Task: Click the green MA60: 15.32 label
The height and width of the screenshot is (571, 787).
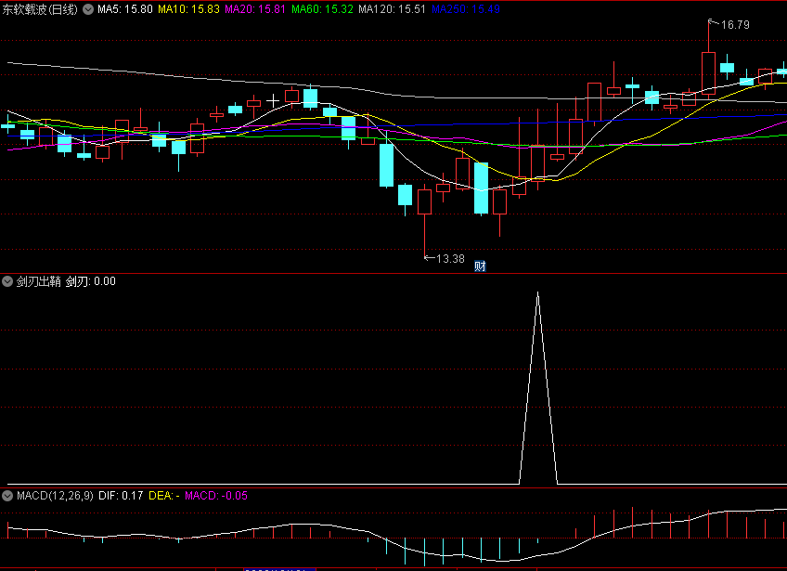Action: click(322, 9)
